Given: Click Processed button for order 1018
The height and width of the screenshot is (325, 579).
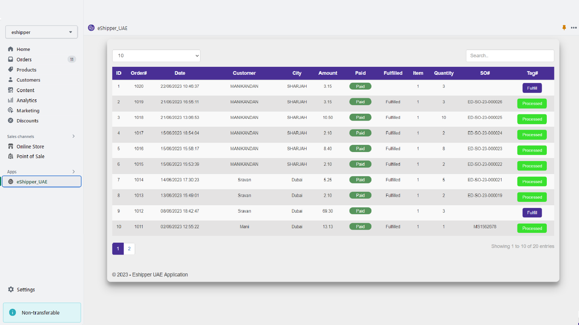Looking at the screenshot, I should pyautogui.click(x=532, y=119).
